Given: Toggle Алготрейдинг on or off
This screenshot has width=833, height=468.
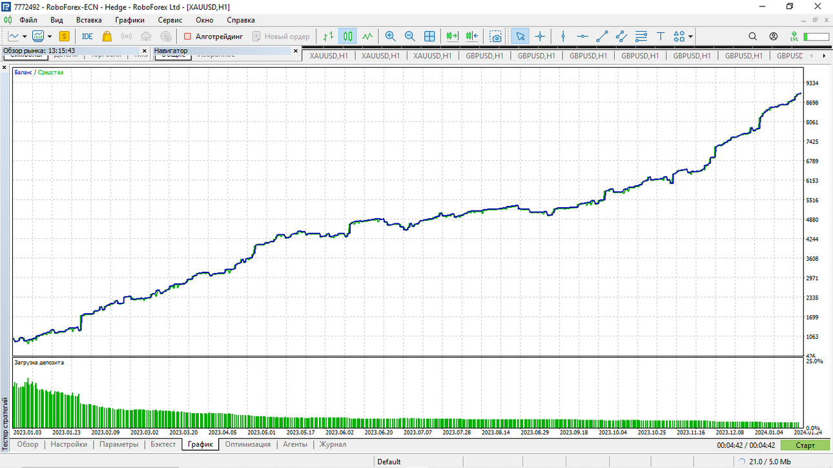Looking at the screenshot, I should pos(213,36).
